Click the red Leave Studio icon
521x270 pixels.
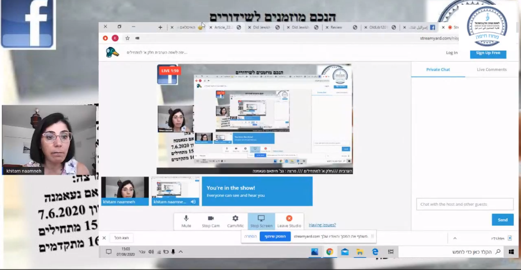tap(289, 218)
